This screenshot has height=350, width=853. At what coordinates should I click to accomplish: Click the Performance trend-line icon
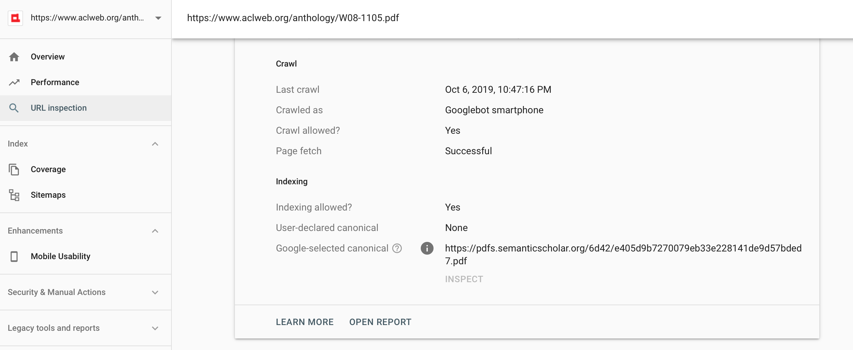click(x=14, y=82)
